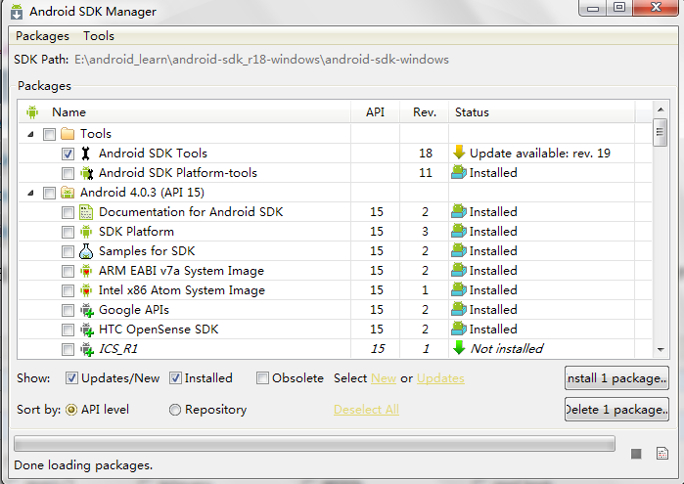Click the Installed status icon for Google APIs

(459, 309)
